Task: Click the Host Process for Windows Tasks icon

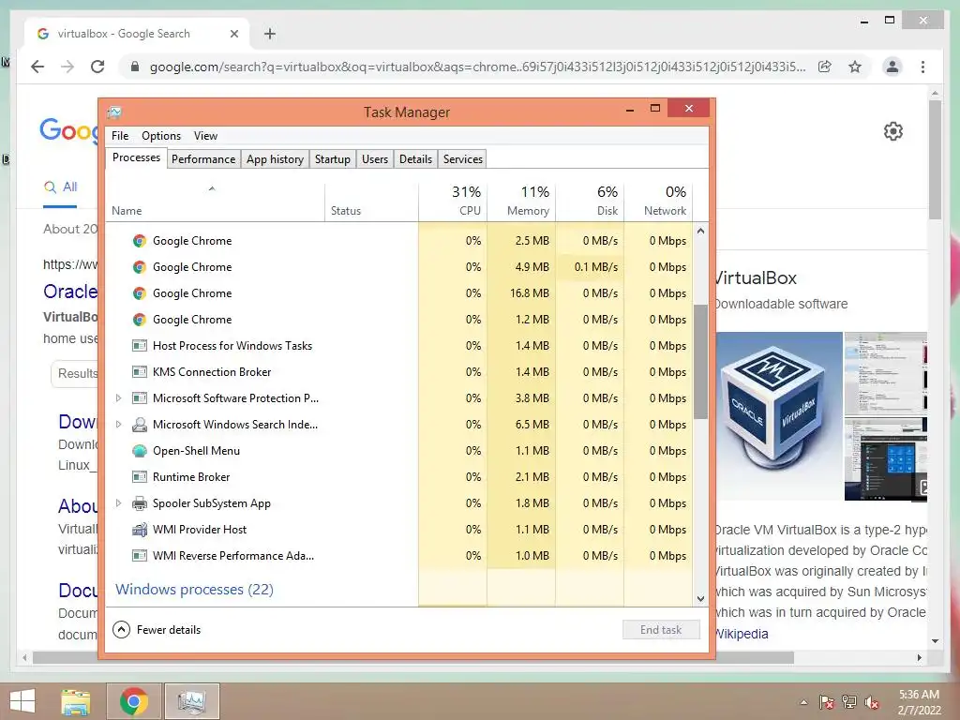Action: [140, 345]
